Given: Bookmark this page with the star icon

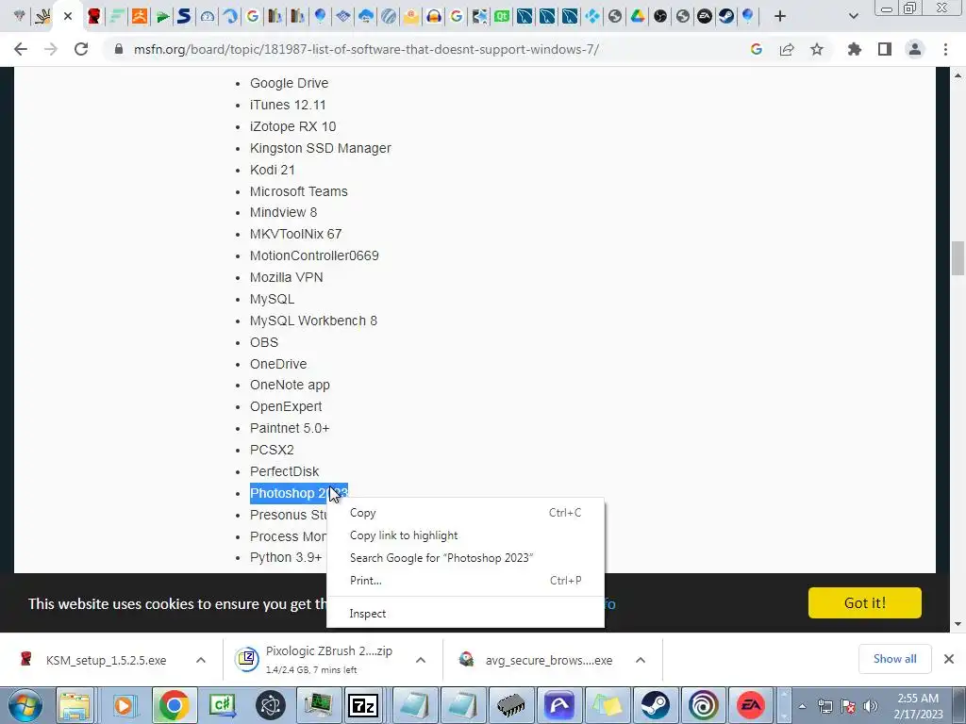Looking at the screenshot, I should tap(816, 49).
